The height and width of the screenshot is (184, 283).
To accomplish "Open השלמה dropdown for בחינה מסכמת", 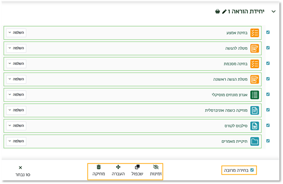I will [16, 64].
